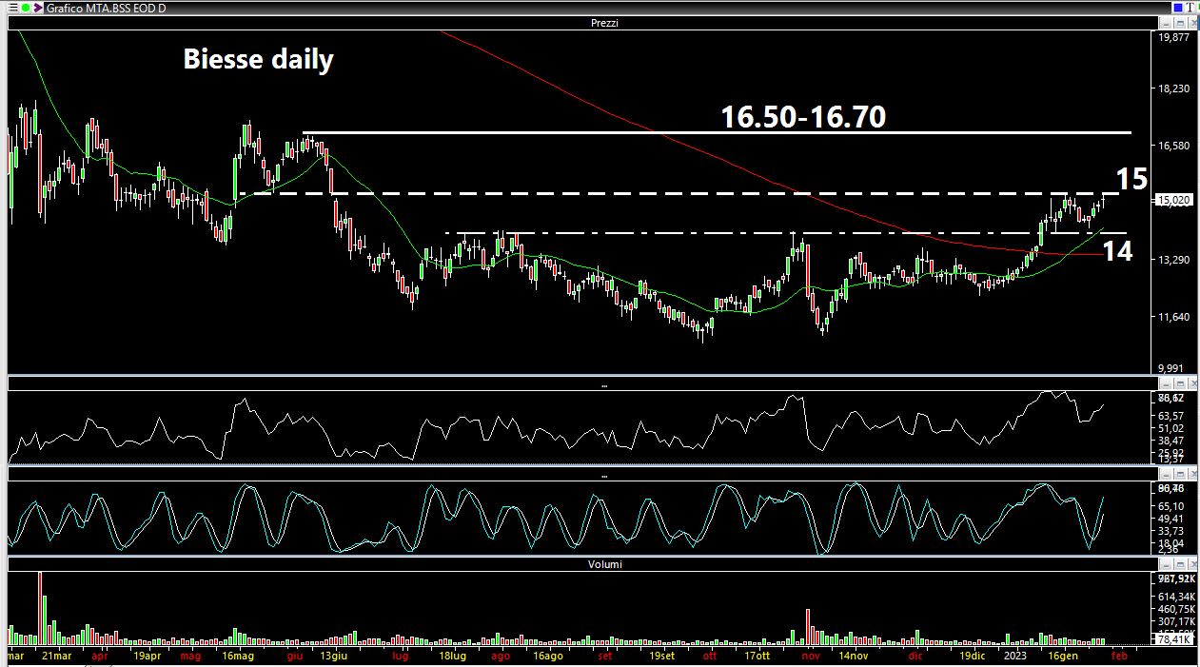
Task: Select the T text tool icon
Action: pyautogui.click(x=1191, y=8)
